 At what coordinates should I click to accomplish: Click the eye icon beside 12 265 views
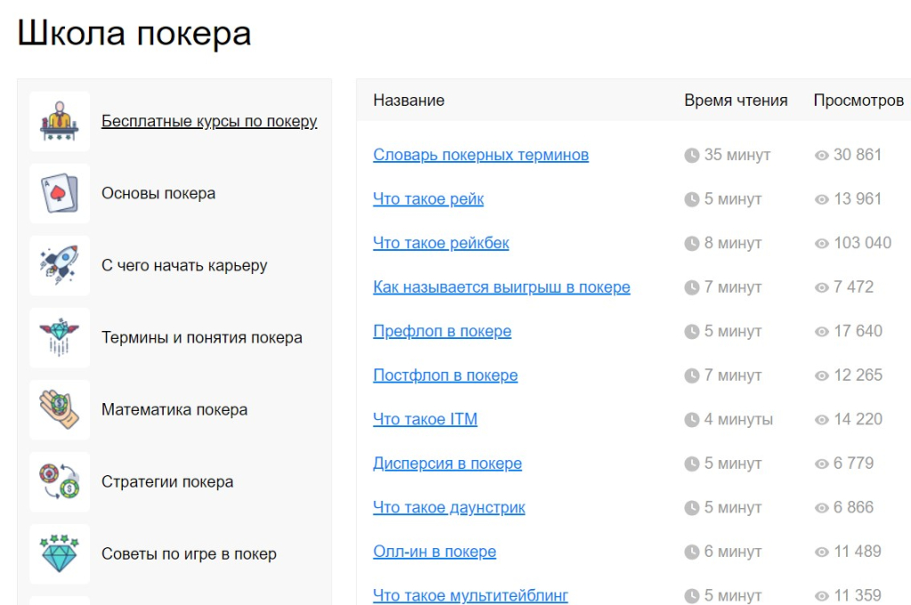click(x=821, y=376)
